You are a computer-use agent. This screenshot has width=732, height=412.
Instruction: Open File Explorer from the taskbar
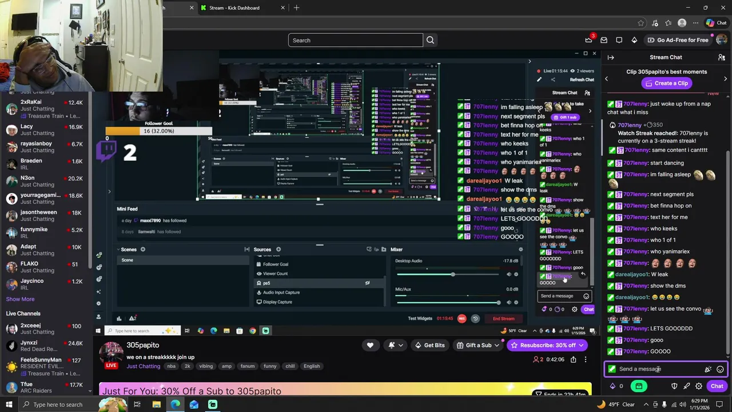(156, 405)
